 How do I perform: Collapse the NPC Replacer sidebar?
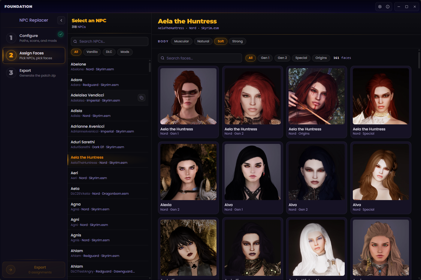coord(61,20)
